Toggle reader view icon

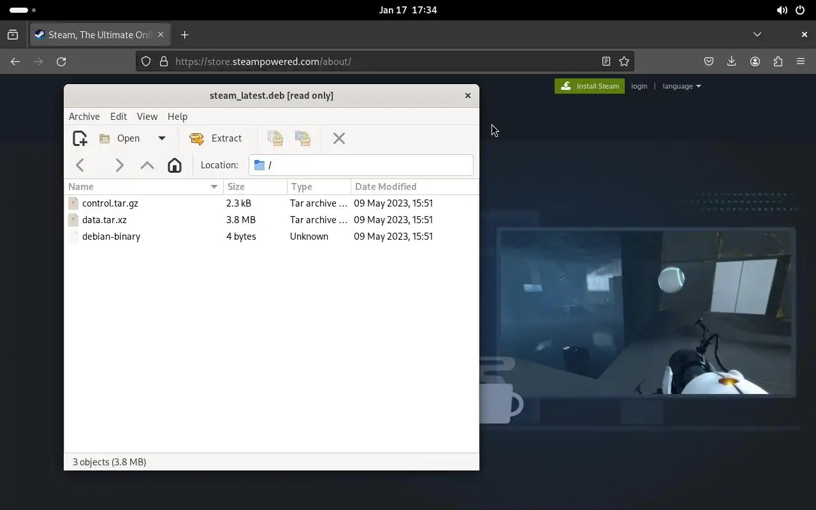[606, 62]
